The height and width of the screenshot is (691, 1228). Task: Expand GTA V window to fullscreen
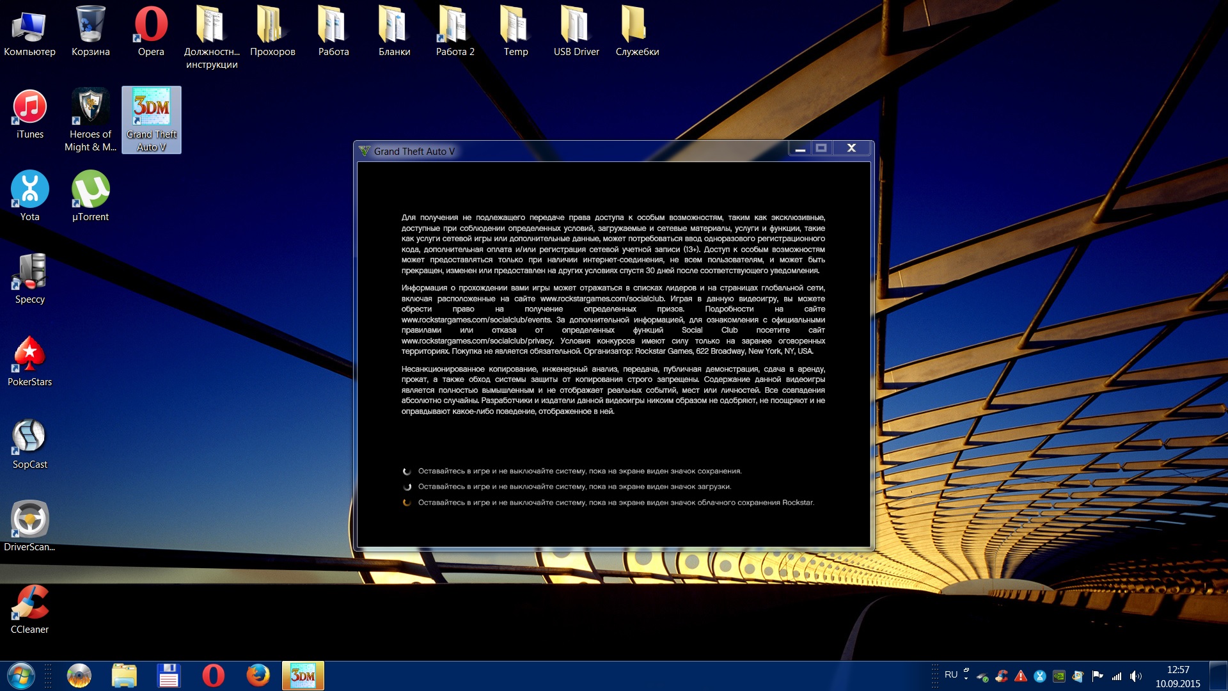point(823,148)
